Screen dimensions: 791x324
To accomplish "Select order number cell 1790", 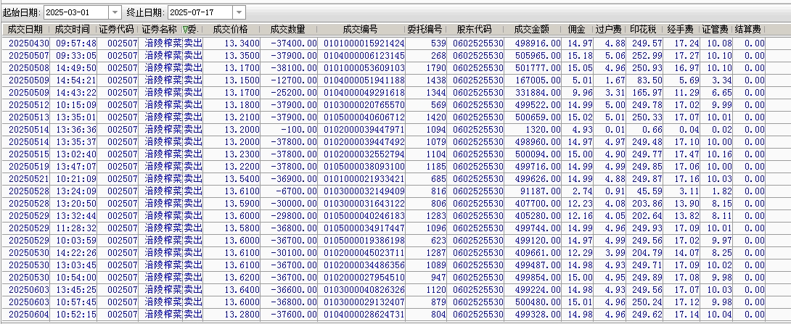I will tap(436, 68).
